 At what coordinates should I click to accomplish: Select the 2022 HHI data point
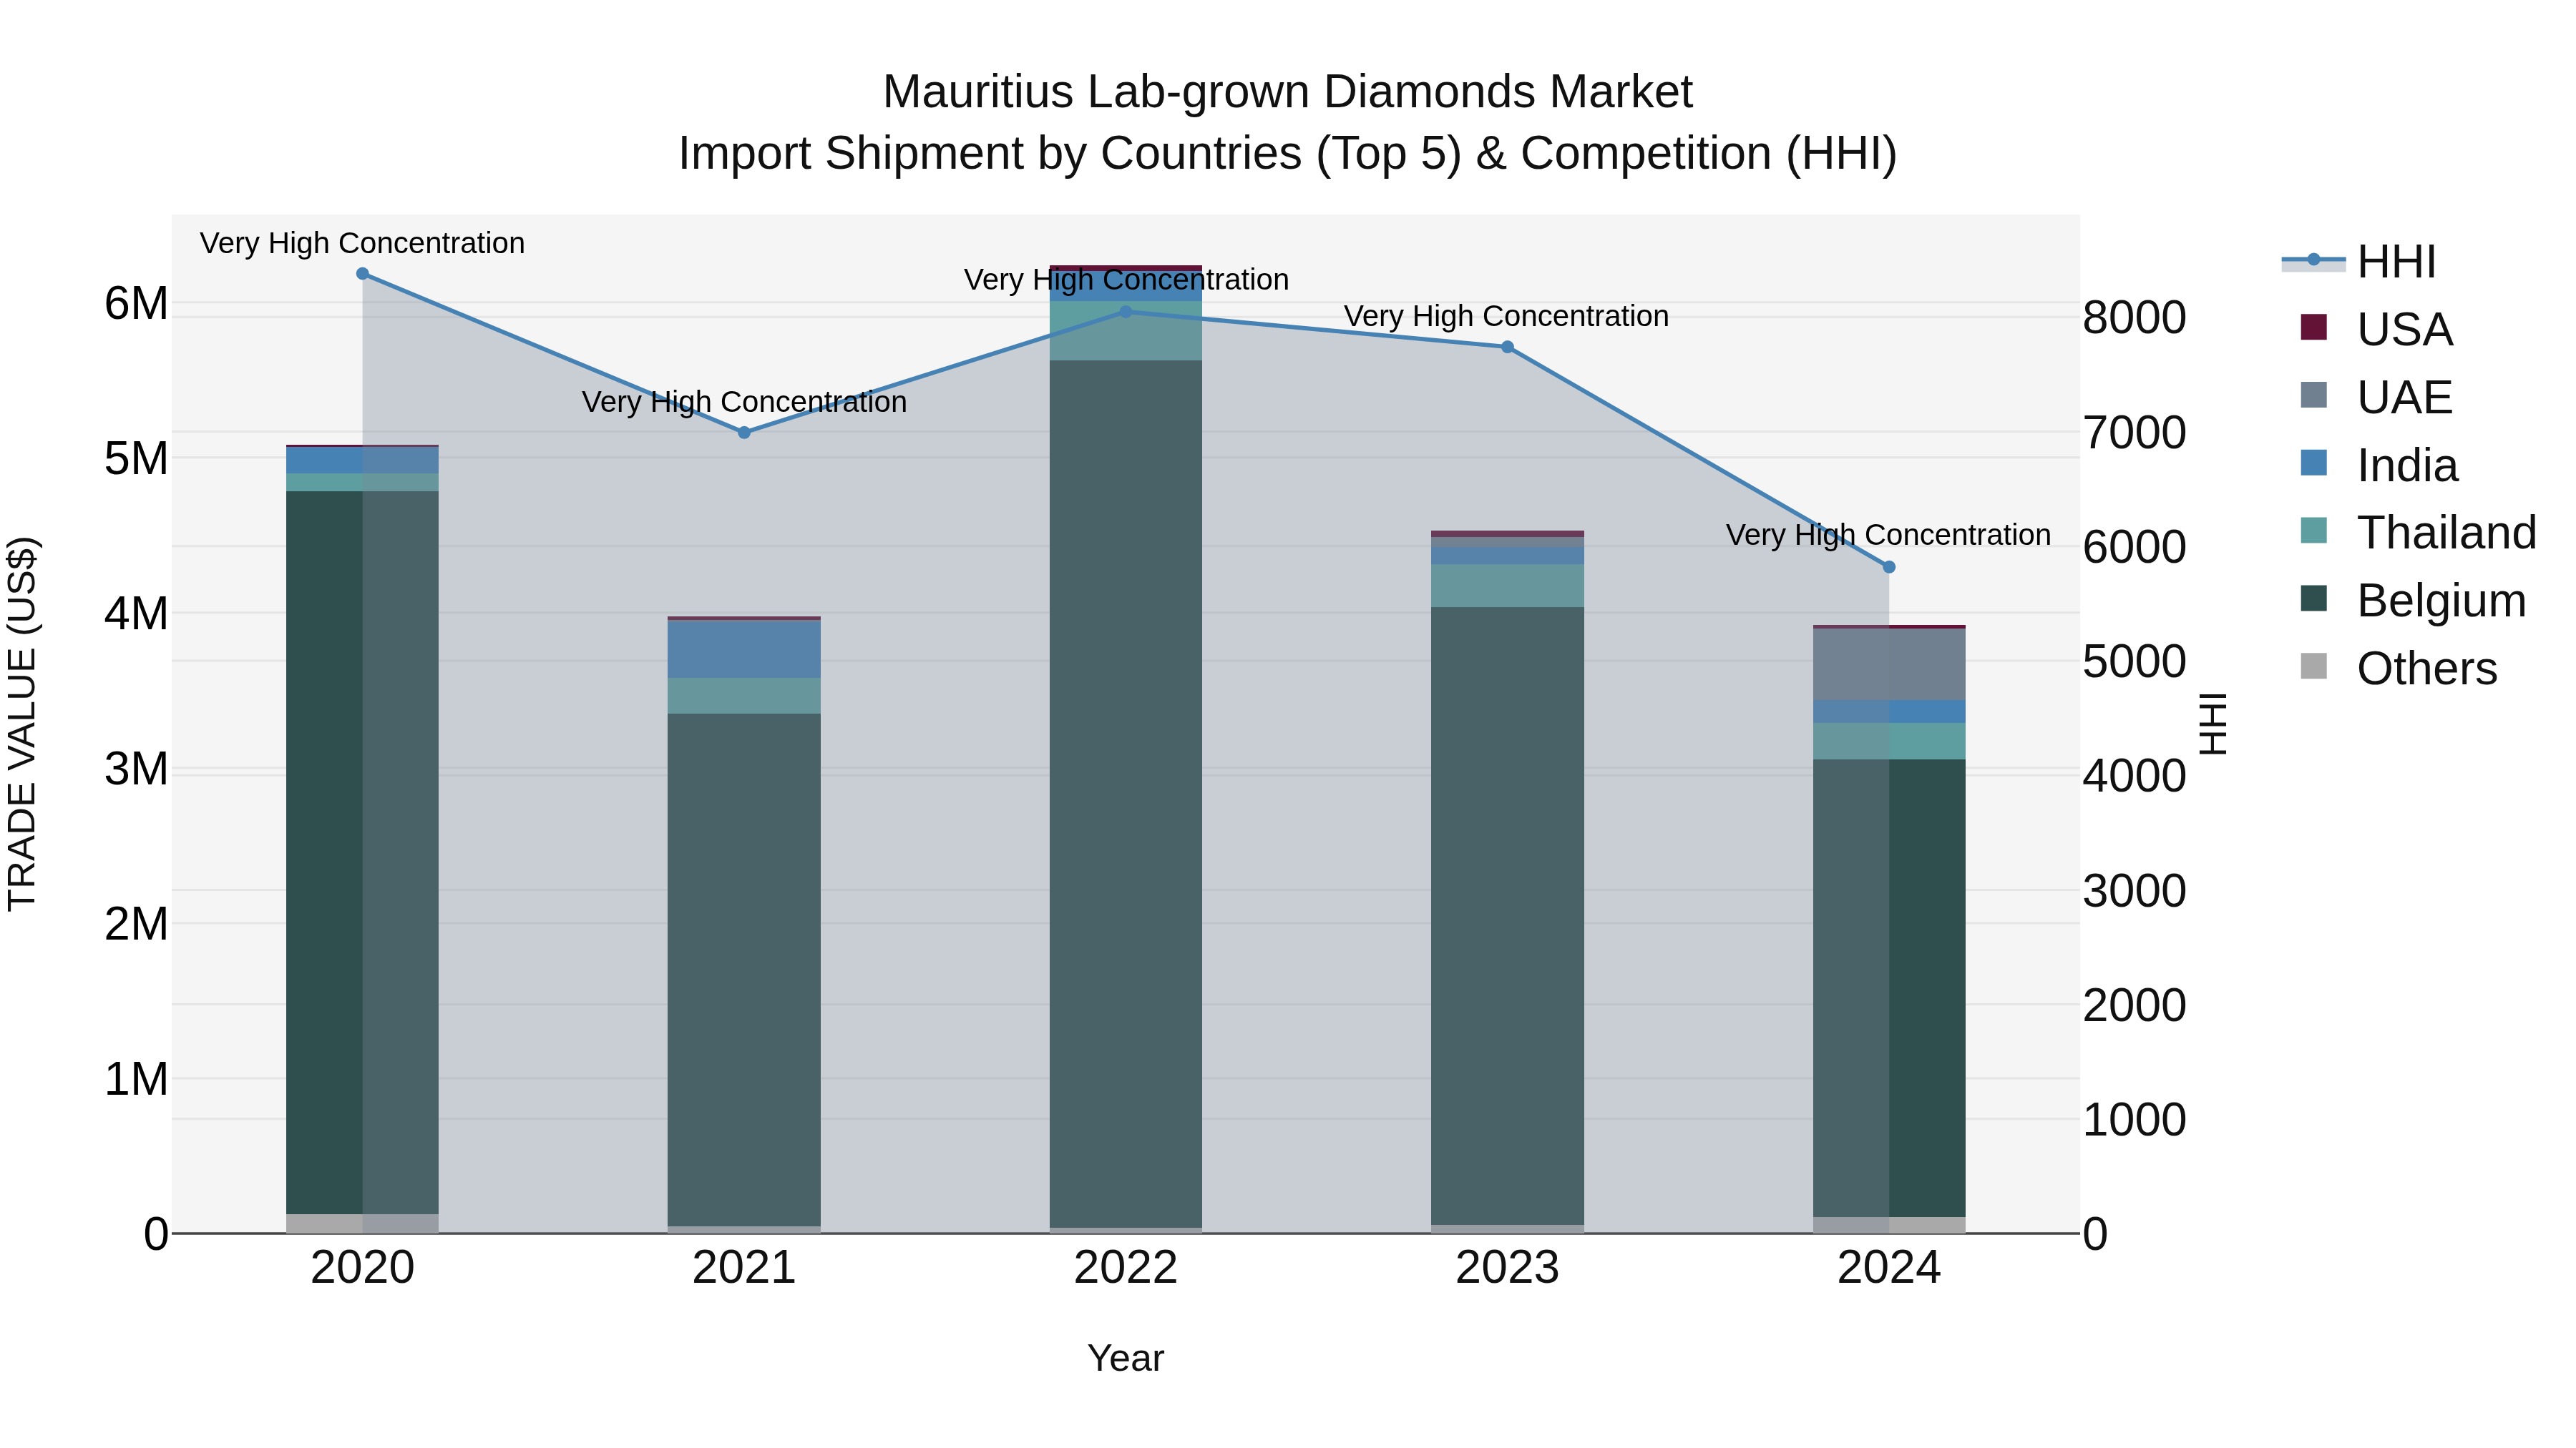(1126, 312)
